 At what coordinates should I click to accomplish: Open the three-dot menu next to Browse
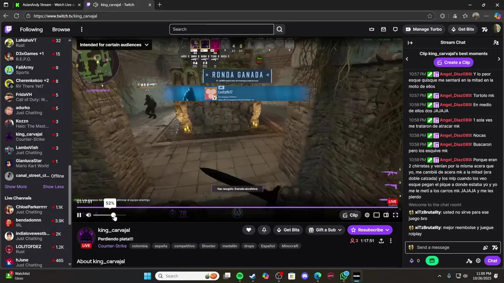pyautogui.click(x=82, y=29)
